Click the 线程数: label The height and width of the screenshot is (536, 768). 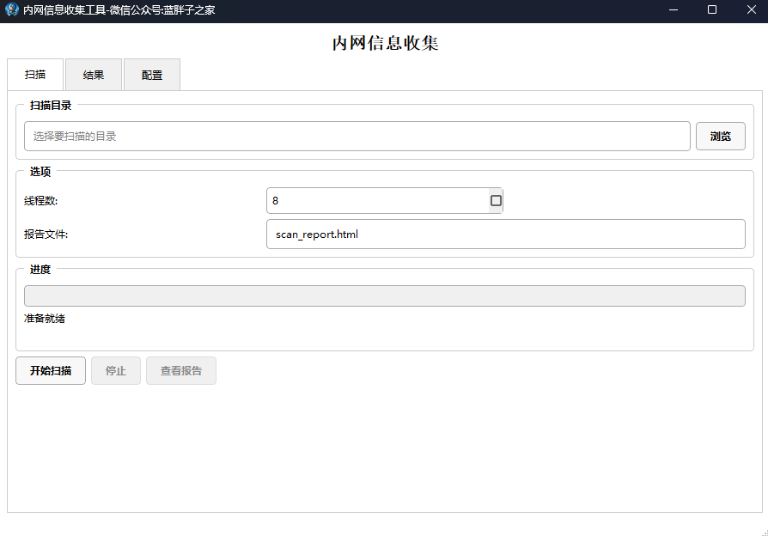[40, 201]
